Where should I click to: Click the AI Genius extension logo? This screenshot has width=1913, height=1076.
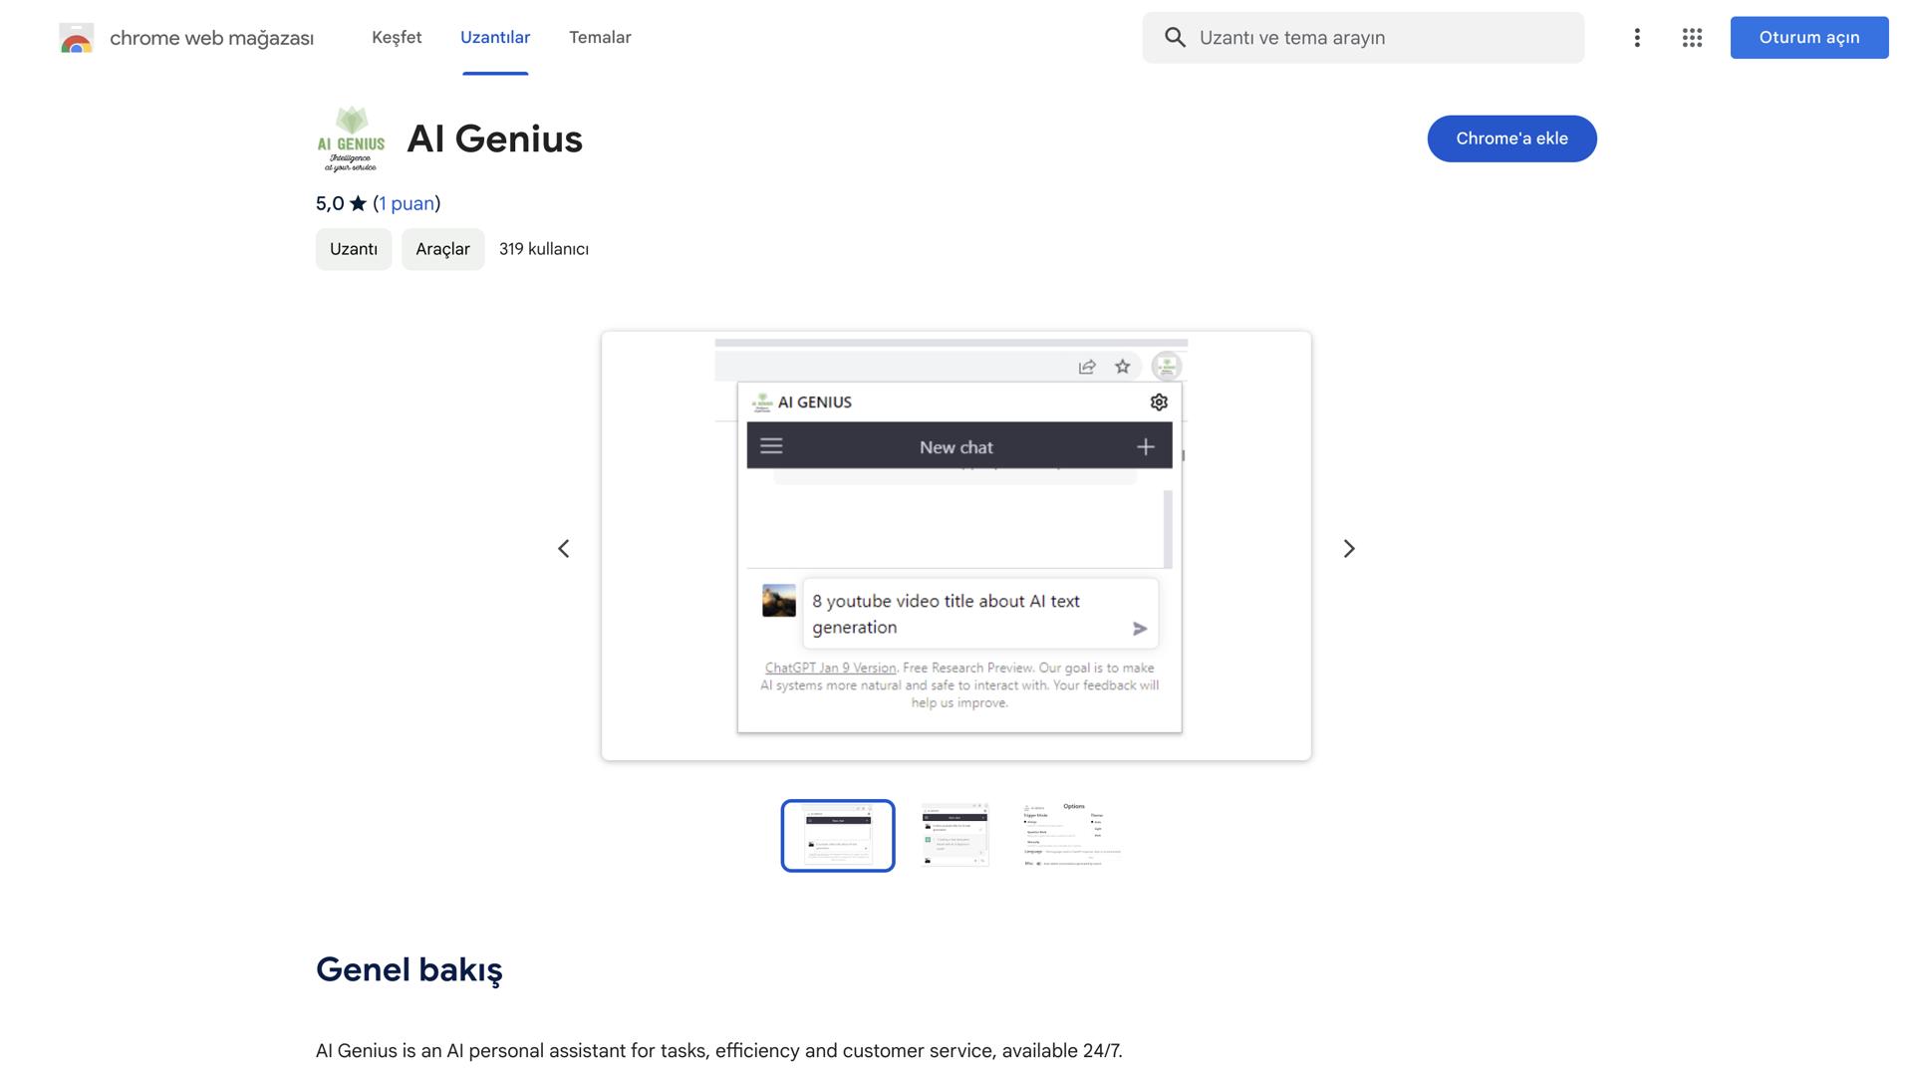(x=351, y=138)
